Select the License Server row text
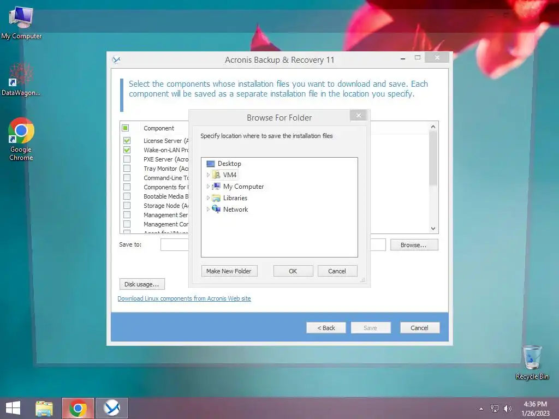559x419 pixels. point(166,141)
